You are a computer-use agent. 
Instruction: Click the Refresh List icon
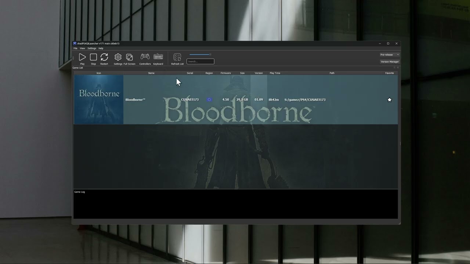[177, 57]
